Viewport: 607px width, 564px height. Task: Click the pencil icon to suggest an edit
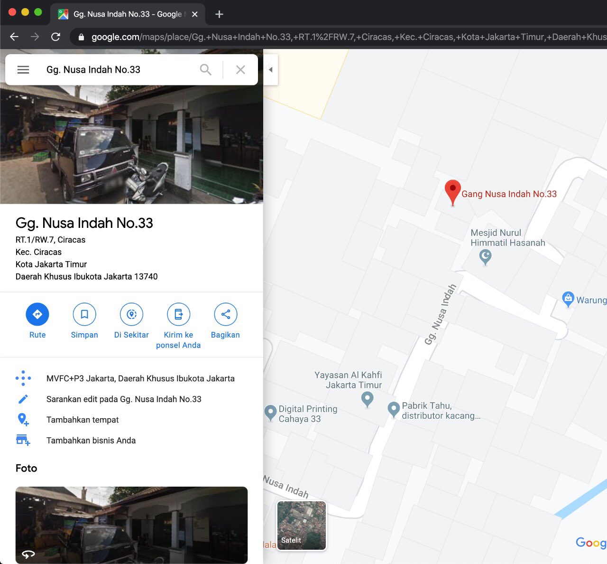(x=23, y=399)
